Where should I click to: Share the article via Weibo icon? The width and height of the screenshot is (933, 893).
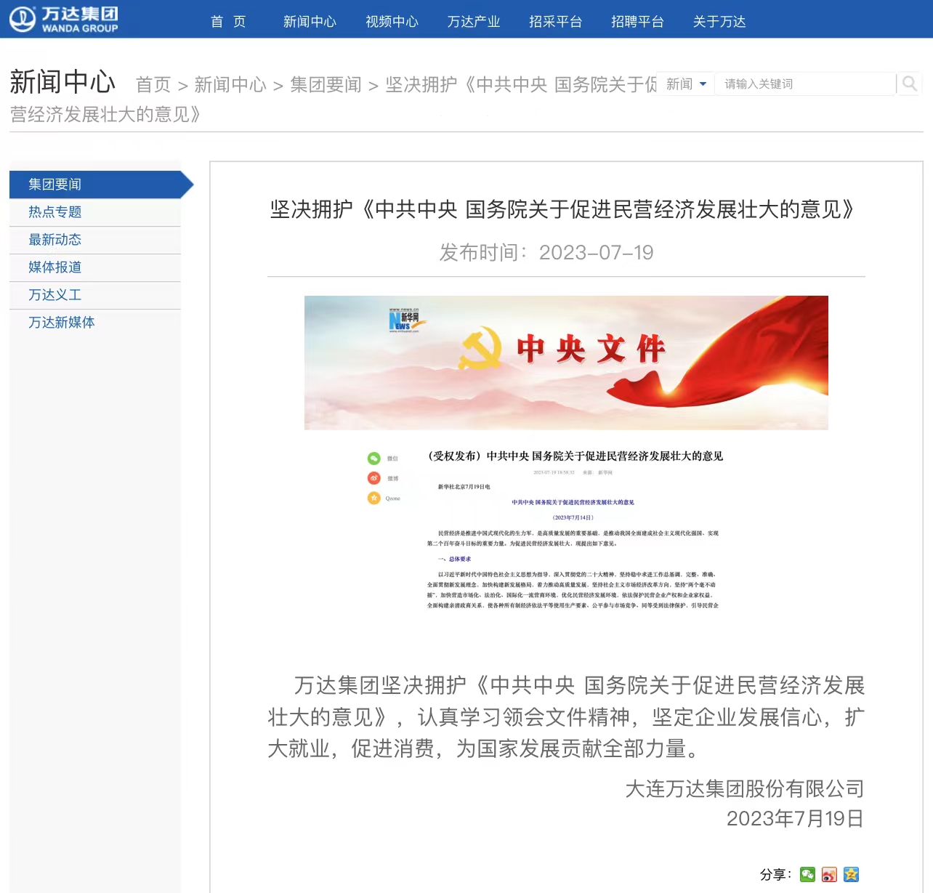pyautogui.click(x=829, y=874)
